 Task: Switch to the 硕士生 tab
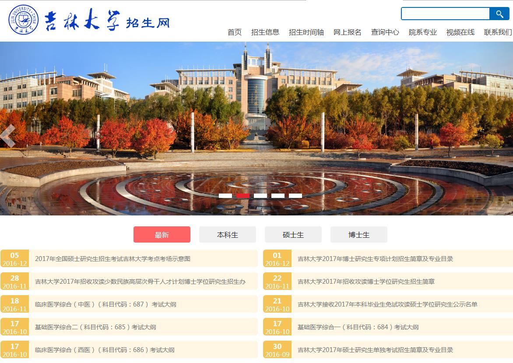tap(293, 234)
